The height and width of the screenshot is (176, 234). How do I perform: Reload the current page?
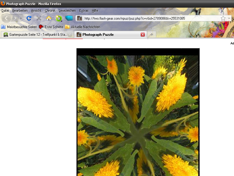click(29, 18)
